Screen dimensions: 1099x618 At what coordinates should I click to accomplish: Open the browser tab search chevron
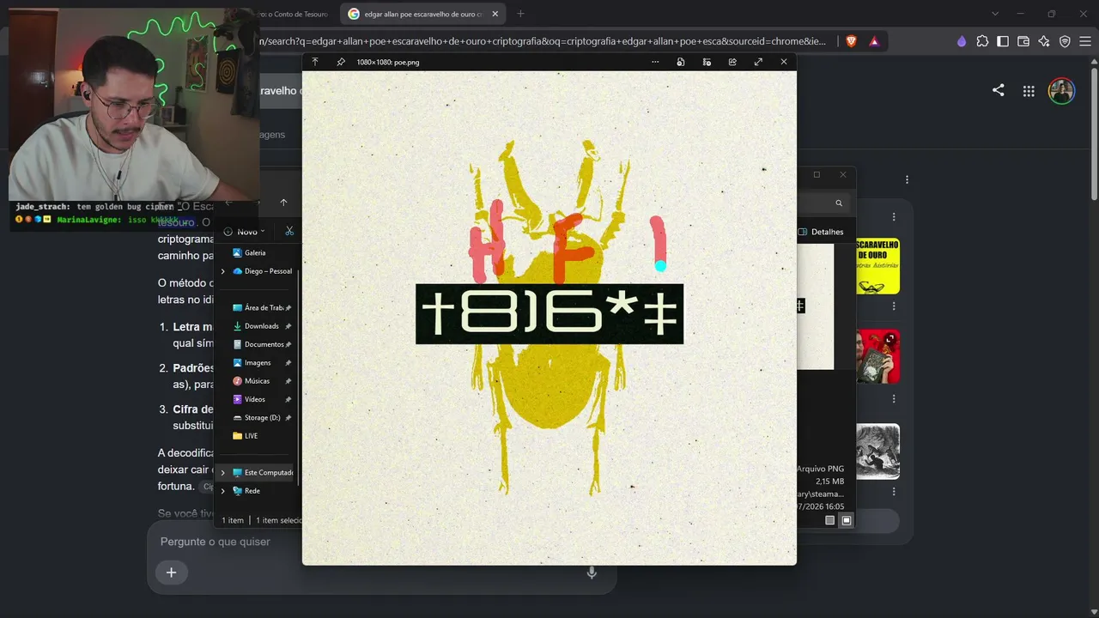point(995,14)
